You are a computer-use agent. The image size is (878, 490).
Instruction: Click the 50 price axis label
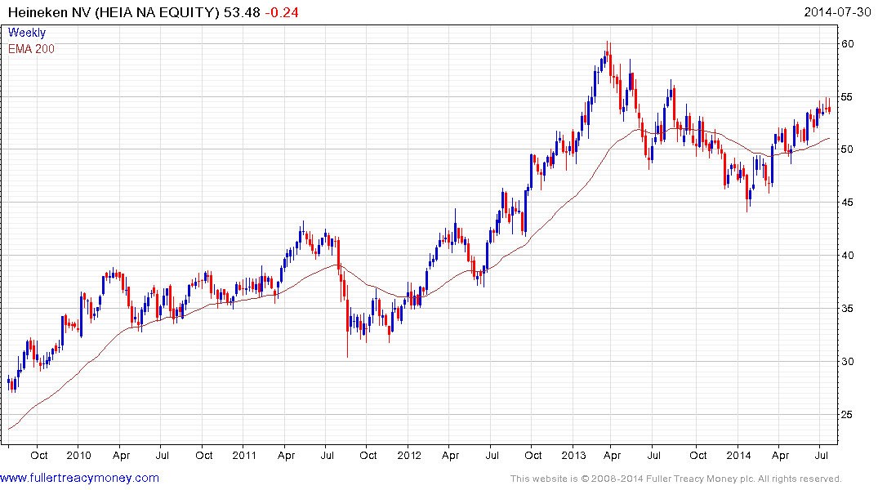847,149
